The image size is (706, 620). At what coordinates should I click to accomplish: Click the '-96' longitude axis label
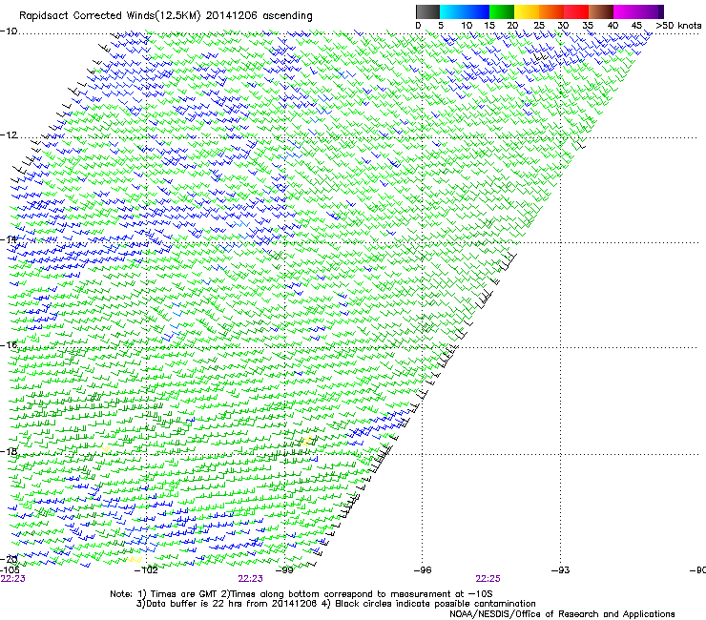pos(423,570)
